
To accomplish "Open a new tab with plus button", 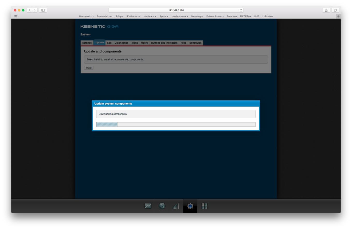I will (338, 16).
